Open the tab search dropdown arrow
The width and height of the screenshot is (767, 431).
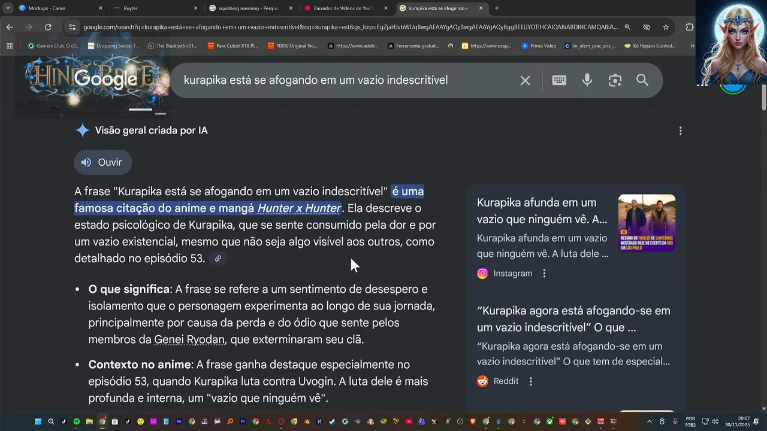point(8,8)
